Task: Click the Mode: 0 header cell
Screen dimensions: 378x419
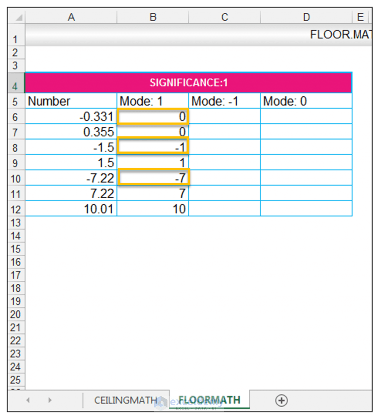Action: [306, 101]
